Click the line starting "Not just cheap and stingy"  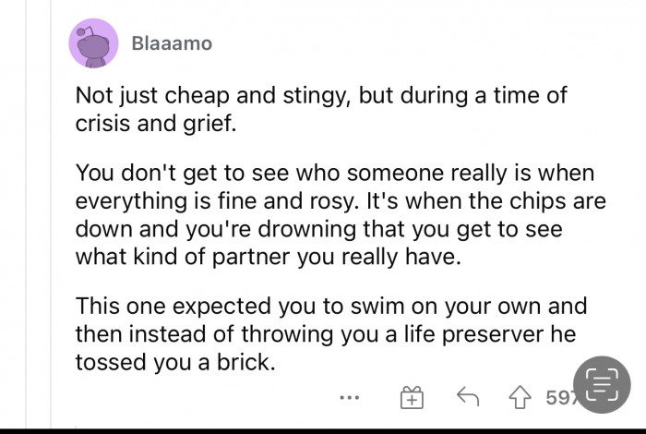(x=321, y=95)
